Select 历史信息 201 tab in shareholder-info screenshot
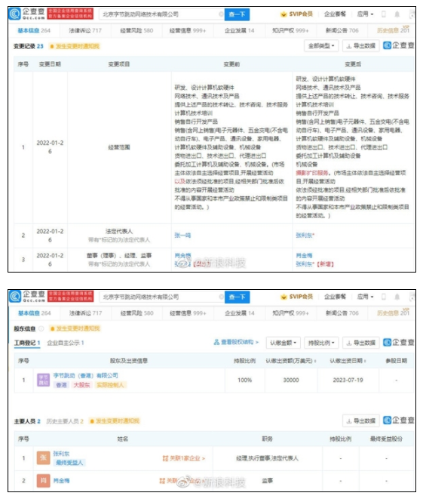Viewport: 423px width, 499px height. pos(393,313)
